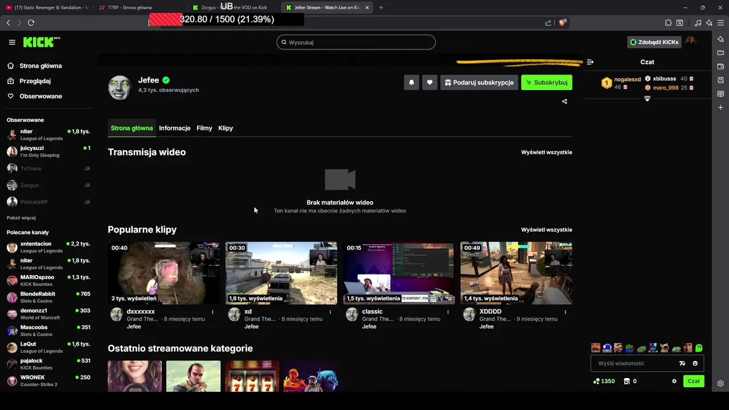729x410 pixels.
Task: Open the share icon under Subskrybuj
Action: tap(564, 101)
